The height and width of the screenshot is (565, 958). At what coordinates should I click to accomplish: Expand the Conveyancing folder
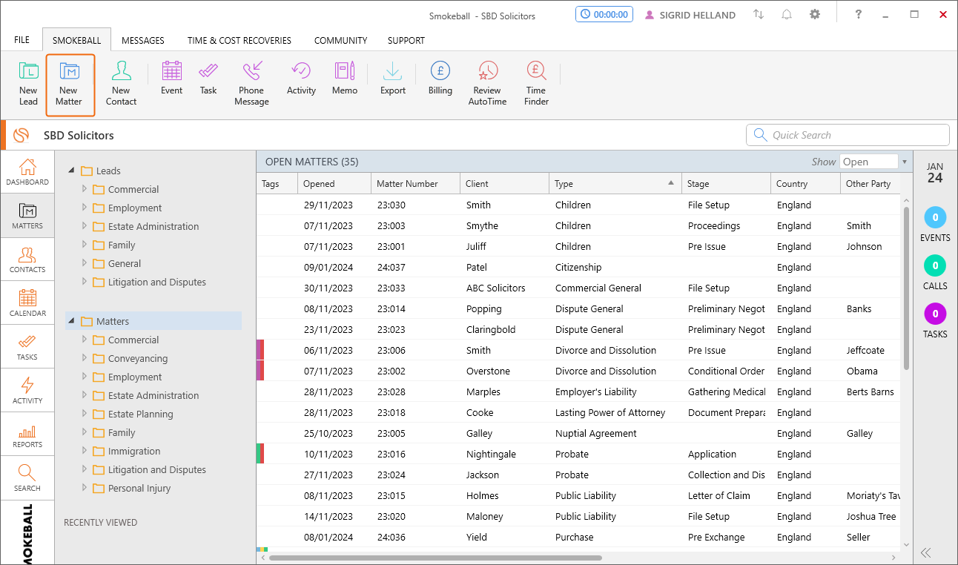pos(85,358)
